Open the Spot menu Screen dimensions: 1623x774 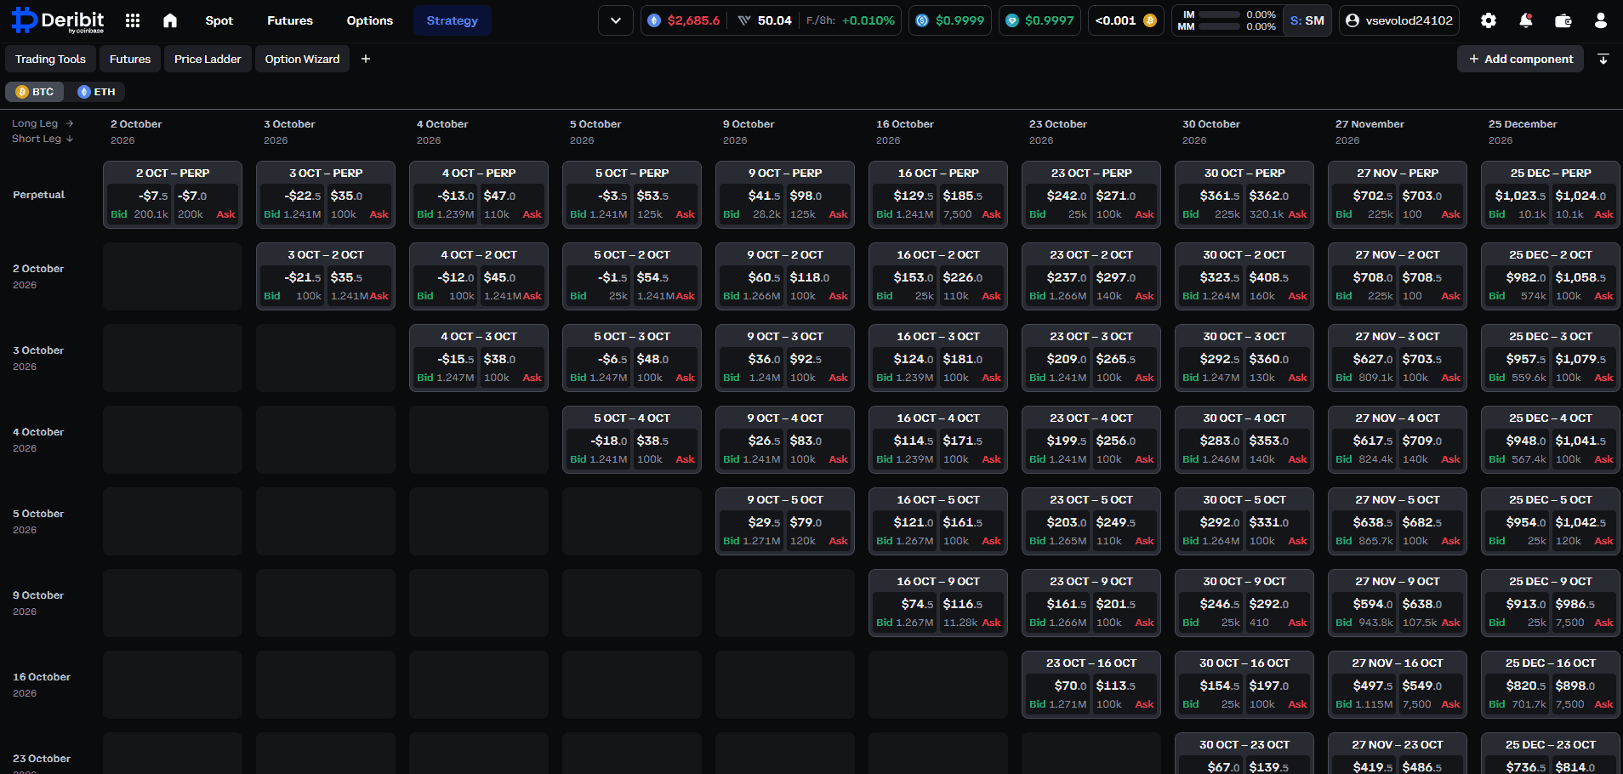(x=219, y=20)
